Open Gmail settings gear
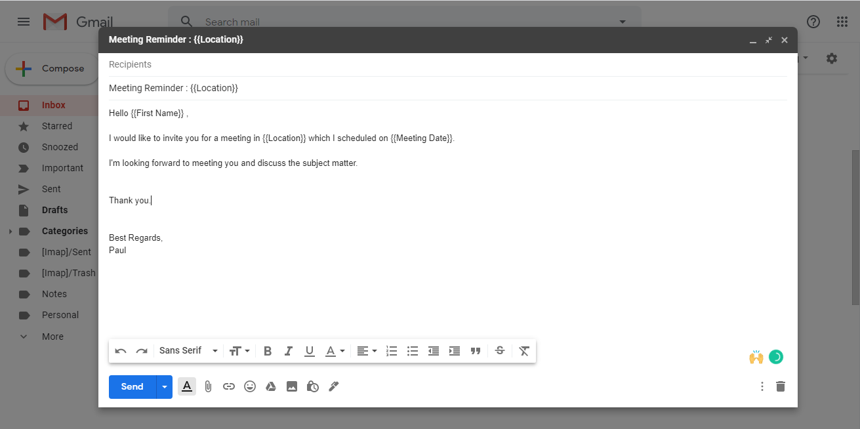860x429 pixels. pos(832,58)
